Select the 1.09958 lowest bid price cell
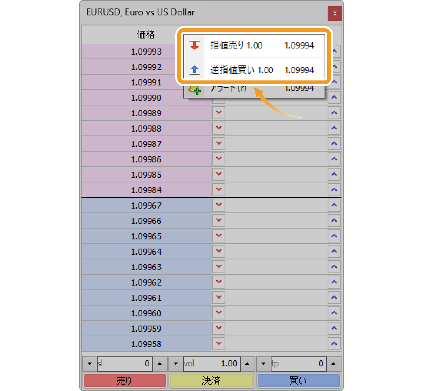The height and width of the screenshot is (391, 423). [146, 344]
